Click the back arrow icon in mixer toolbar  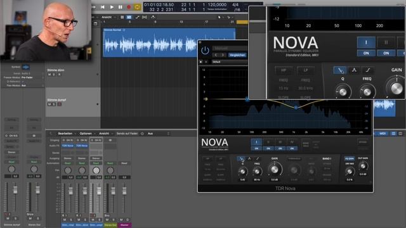[51, 134]
